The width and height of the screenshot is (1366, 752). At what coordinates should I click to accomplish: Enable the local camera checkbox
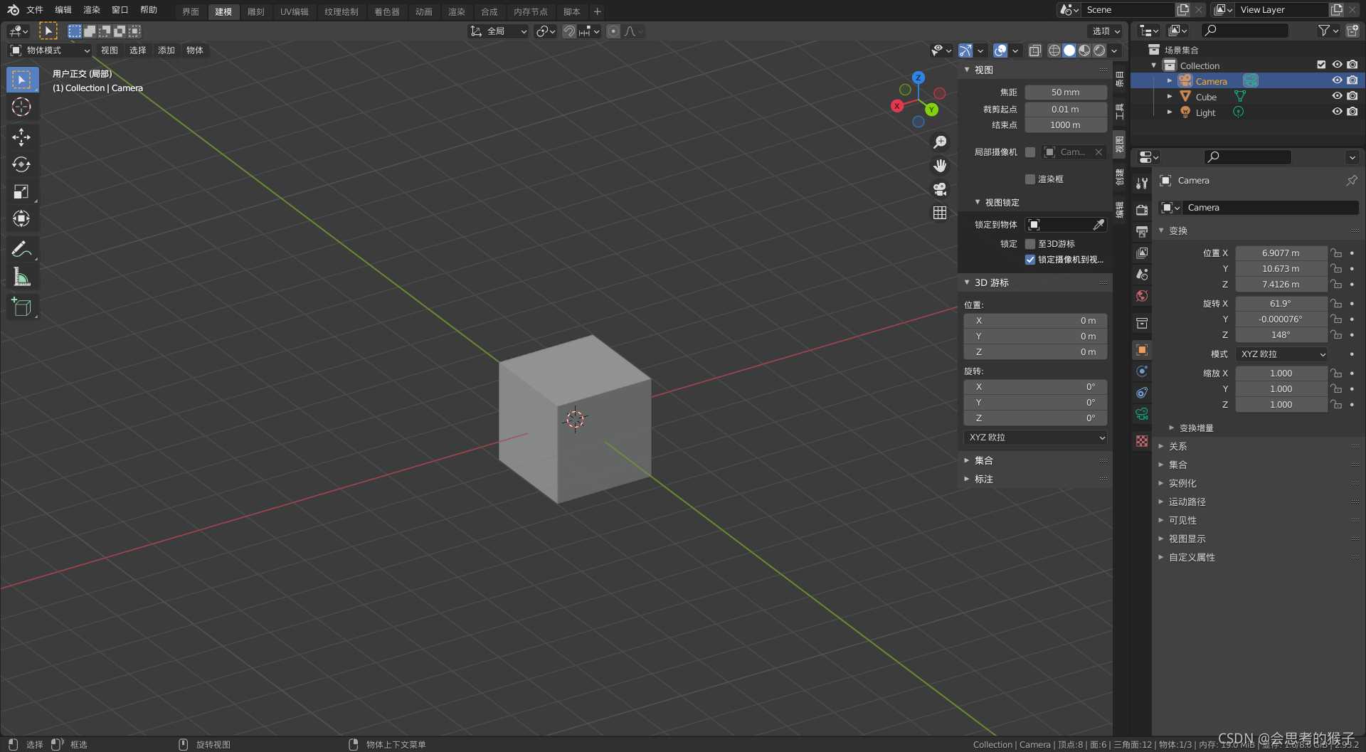(1030, 152)
